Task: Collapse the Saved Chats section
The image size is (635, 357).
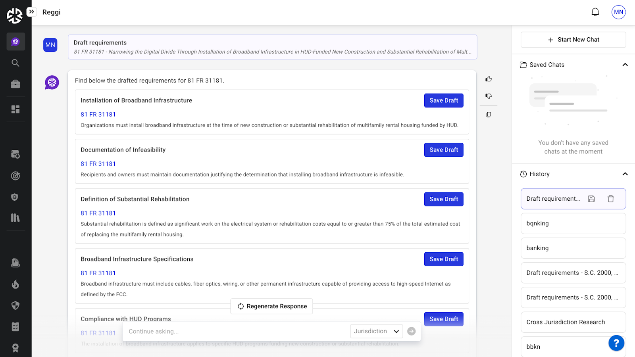Action: pyautogui.click(x=625, y=65)
